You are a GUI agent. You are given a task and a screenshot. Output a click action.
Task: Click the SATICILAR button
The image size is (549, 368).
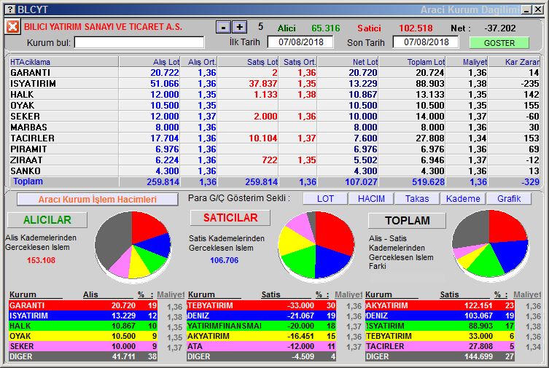(x=230, y=218)
